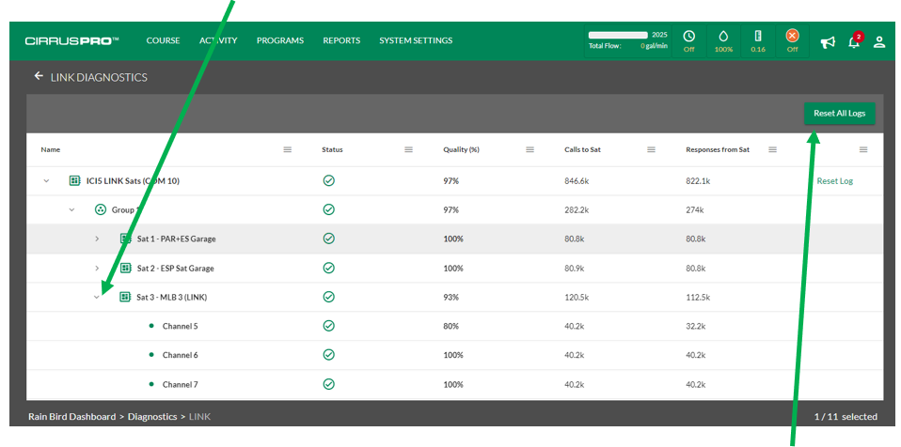
Task: Click the 93% quality value for Sat 3
Action: pyautogui.click(x=451, y=297)
